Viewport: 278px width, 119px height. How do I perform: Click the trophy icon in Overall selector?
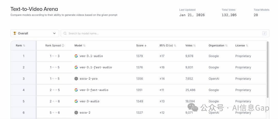pyautogui.click(x=15, y=33)
